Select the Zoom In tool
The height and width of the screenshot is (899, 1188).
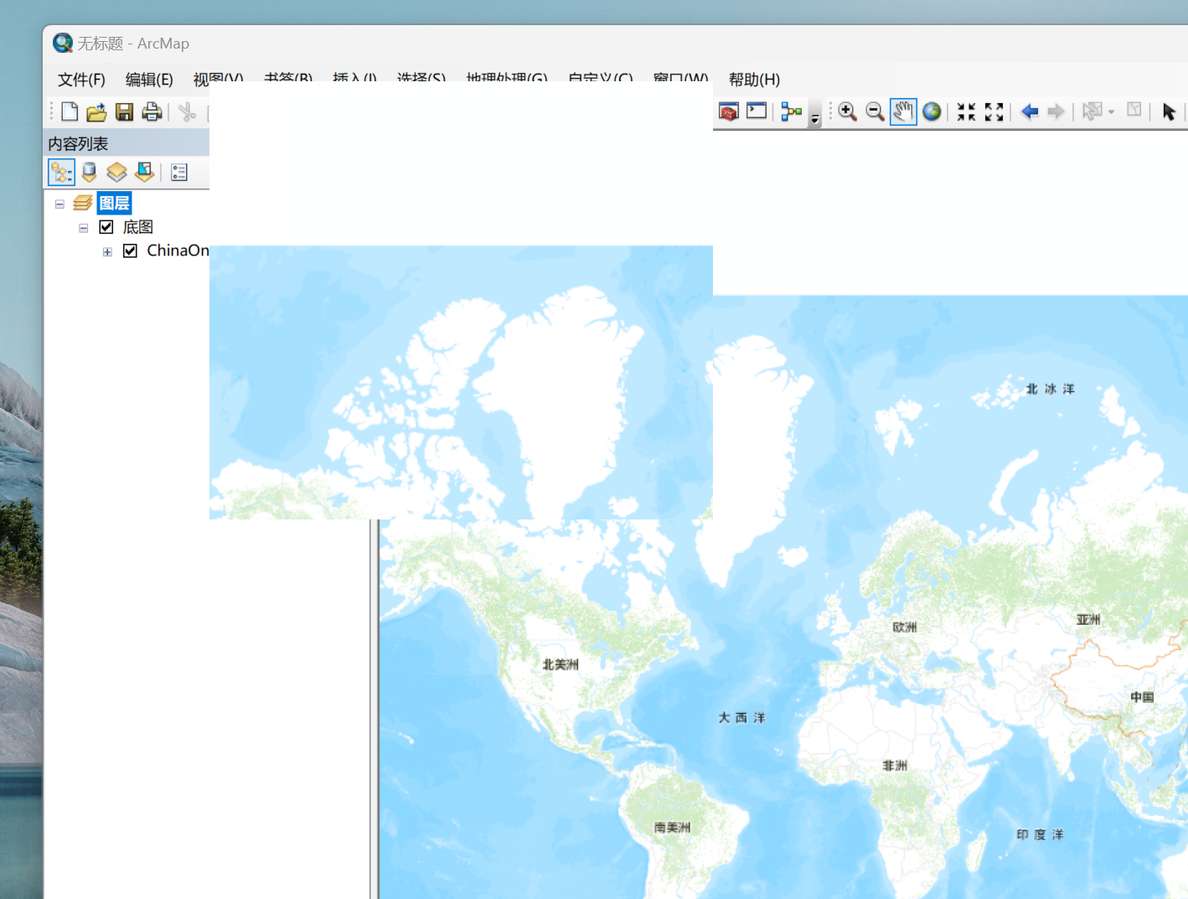(x=847, y=111)
